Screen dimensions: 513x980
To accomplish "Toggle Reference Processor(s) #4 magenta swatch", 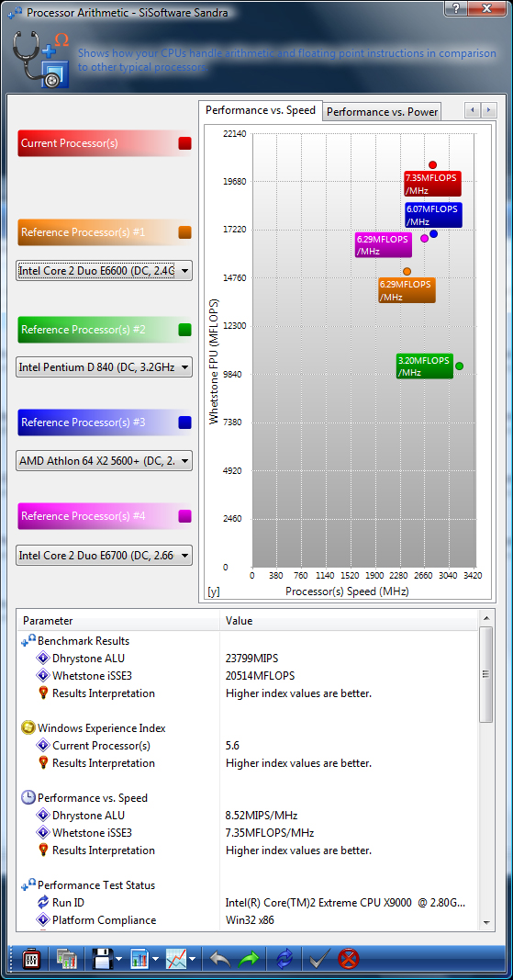I will click(184, 516).
